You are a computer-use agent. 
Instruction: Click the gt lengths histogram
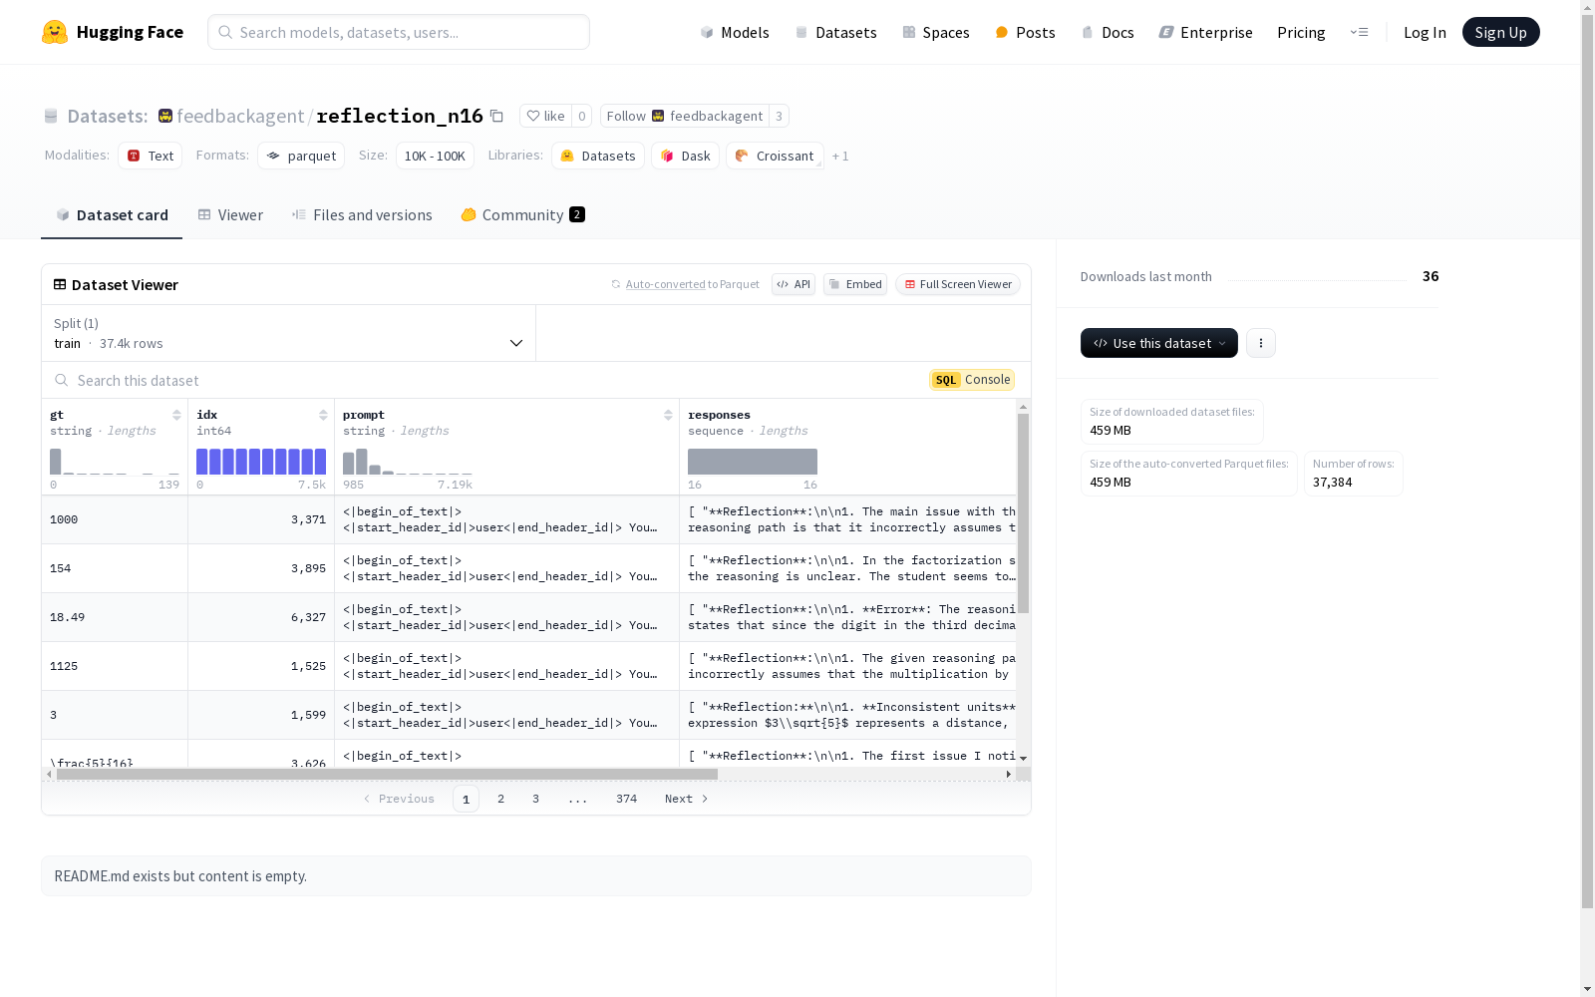115,462
